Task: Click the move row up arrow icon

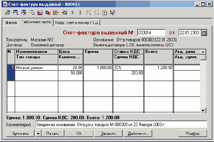Action: tap(73, 13)
